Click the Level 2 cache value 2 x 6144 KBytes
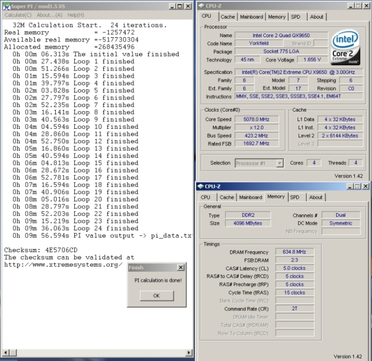Screen dimensions: 372x361 340,136
